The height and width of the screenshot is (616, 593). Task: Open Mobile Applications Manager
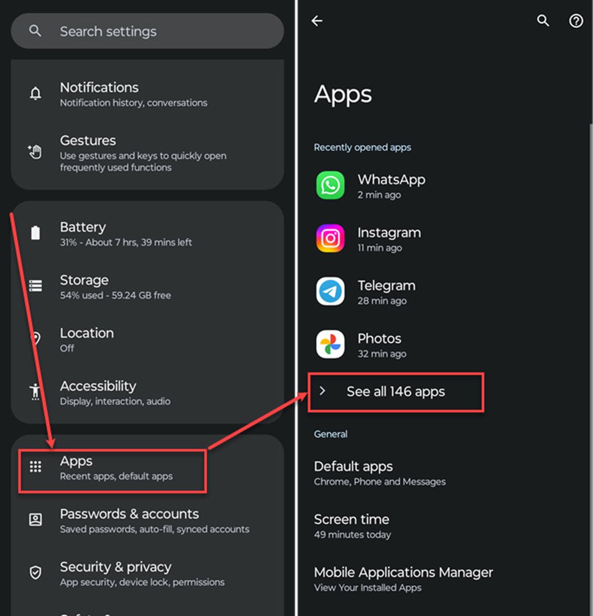point(403,578)
